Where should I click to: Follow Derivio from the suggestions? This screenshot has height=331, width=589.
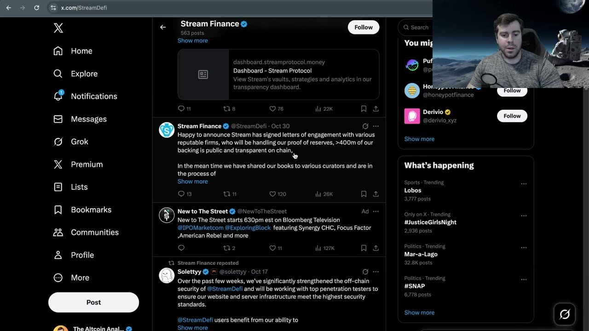(x=512, y=116)
